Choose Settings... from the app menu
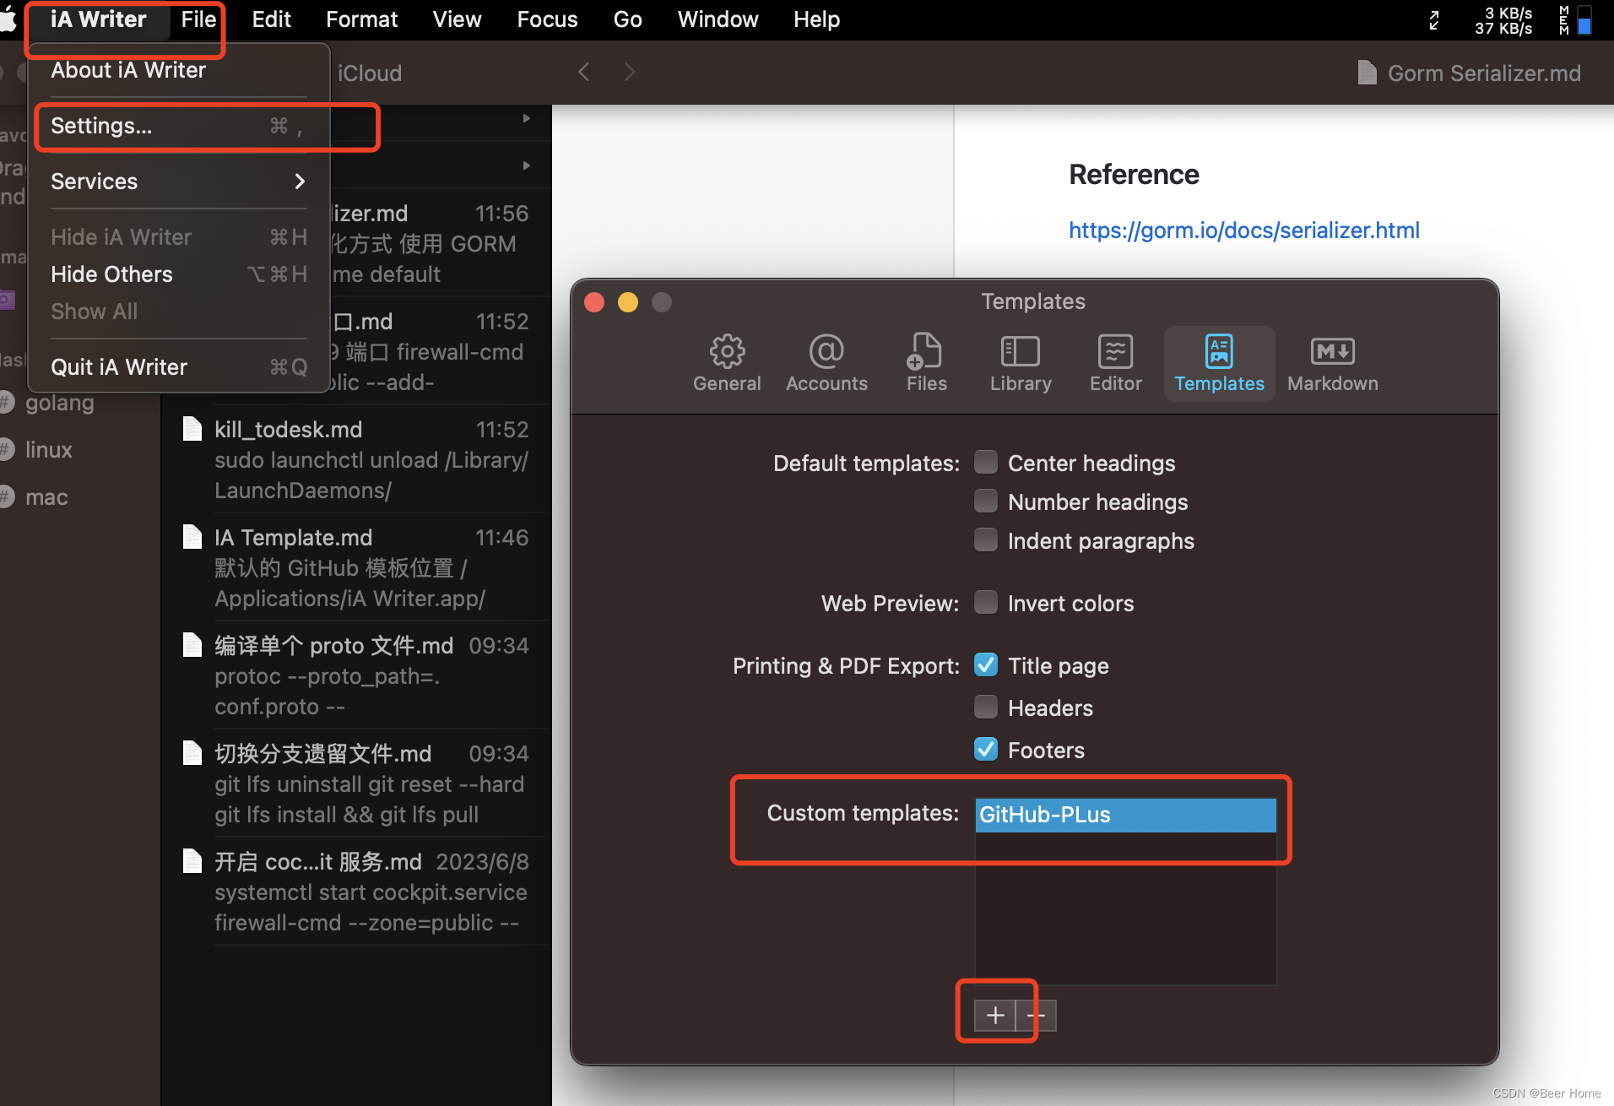Screen dimensions: 1614x1106 tap(178, 126)
